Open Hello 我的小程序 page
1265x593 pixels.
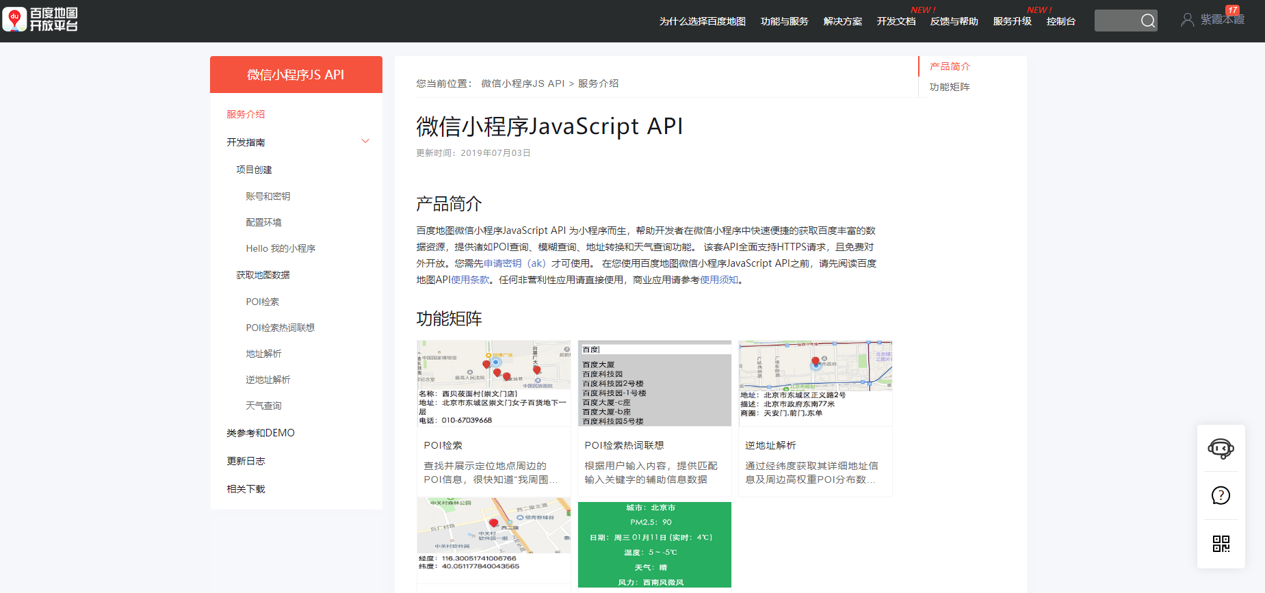pyautogui.click(x=281, y=248)
